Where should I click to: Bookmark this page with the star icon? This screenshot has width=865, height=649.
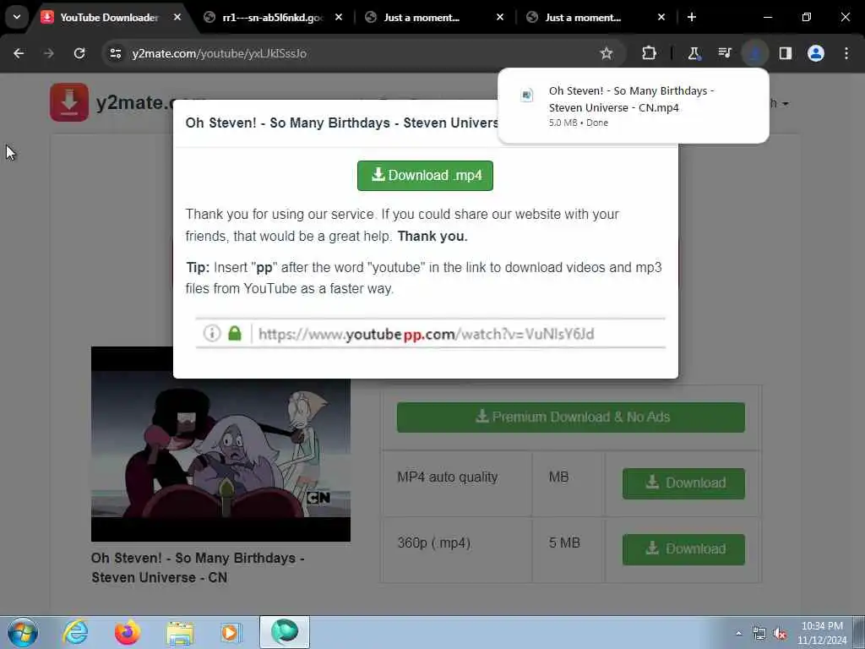[x=607, y=53]
